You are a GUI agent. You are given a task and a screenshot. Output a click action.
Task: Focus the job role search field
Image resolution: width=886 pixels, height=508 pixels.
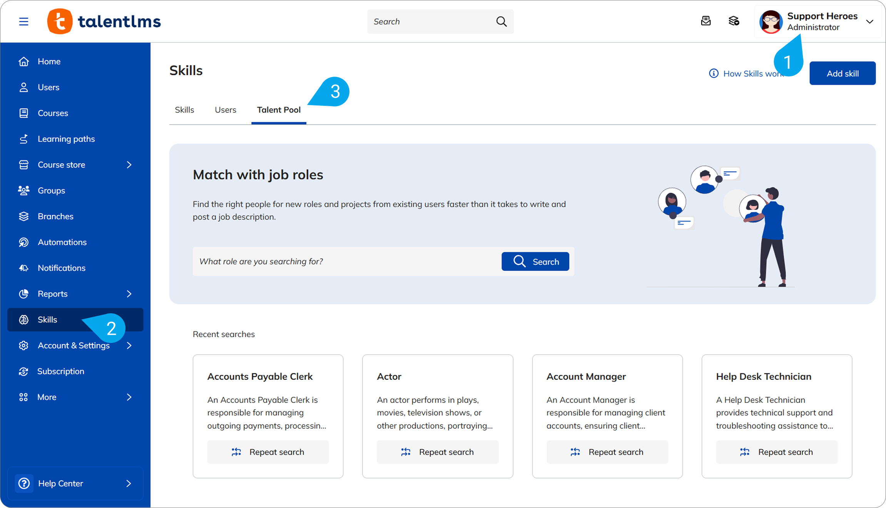[x=346, y=262]
